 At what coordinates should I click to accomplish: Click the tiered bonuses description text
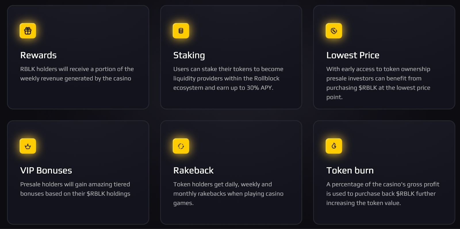[x=75, y=189]
